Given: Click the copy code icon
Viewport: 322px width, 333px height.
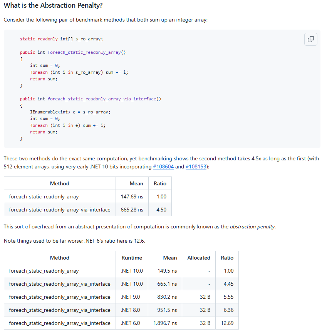Looking at the screenshot, I should coord(311,39).
